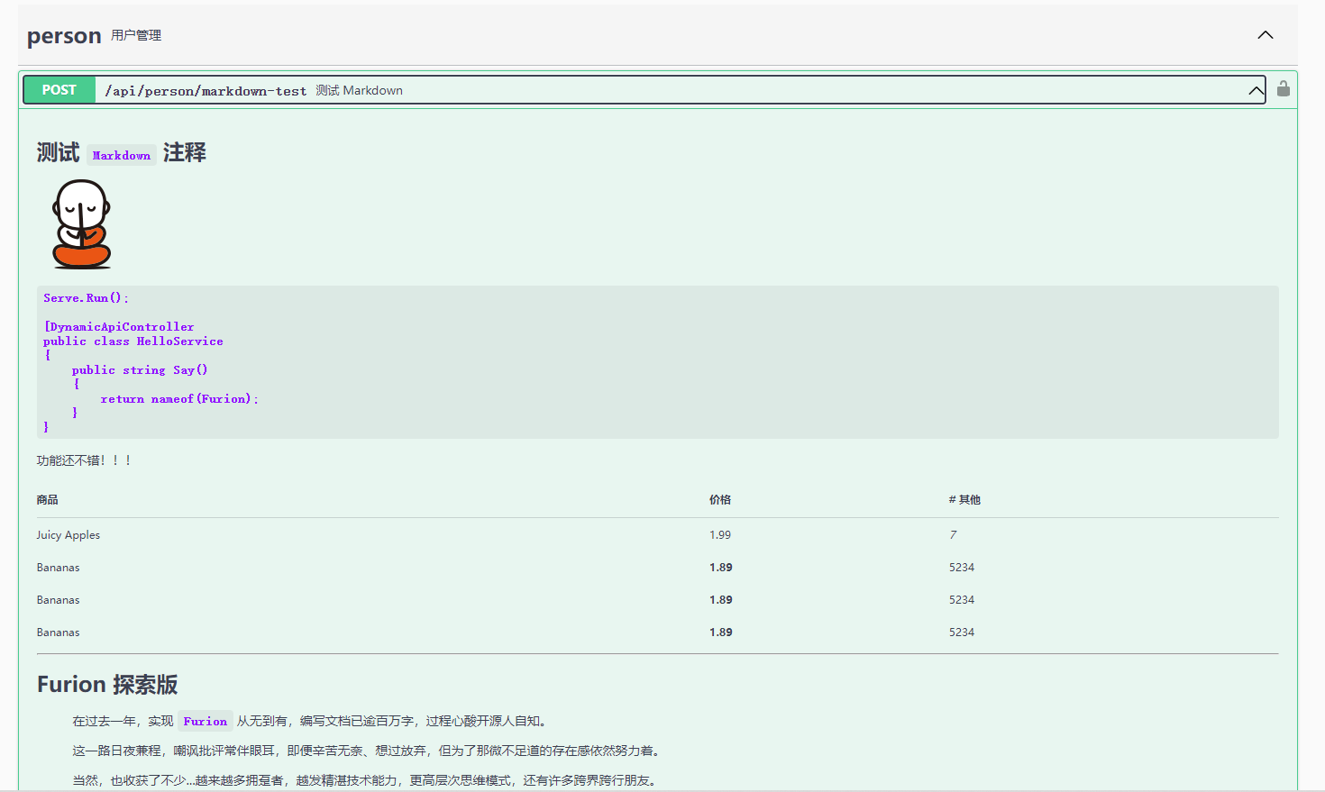Image resolution: width=1325 pixels, height=792 pixels.
Task: Select the Juicy Apples table cell
Action: point(69,535)
